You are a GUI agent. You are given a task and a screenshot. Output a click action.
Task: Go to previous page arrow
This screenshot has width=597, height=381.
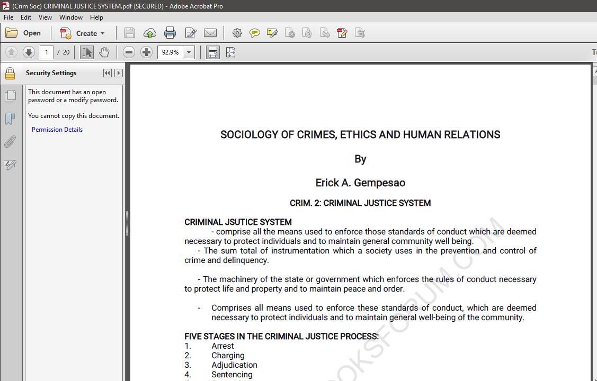tap(12, 52)
